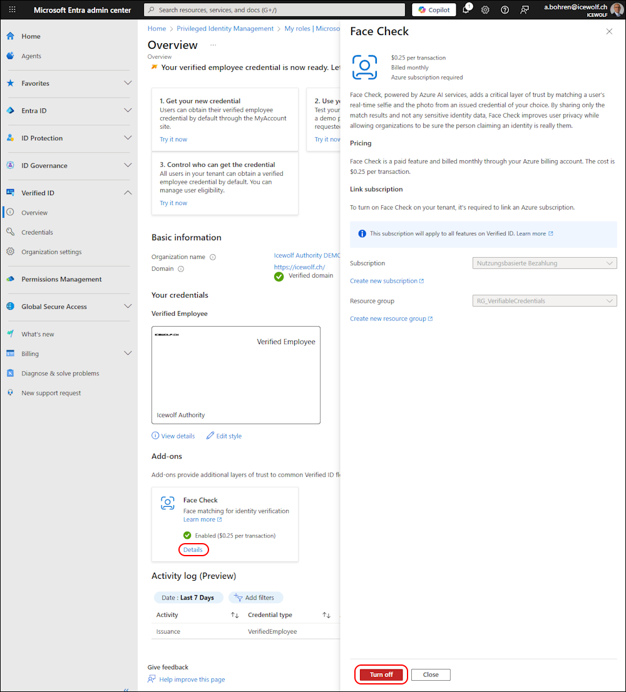626x692 pixels.
Task: Click the Billing icon in sidebar
Action: coord(11,353)
